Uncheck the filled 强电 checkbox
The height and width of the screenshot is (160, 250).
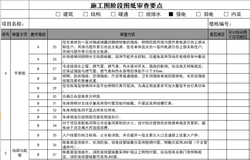pyautogui.click(x=171, y=14)
